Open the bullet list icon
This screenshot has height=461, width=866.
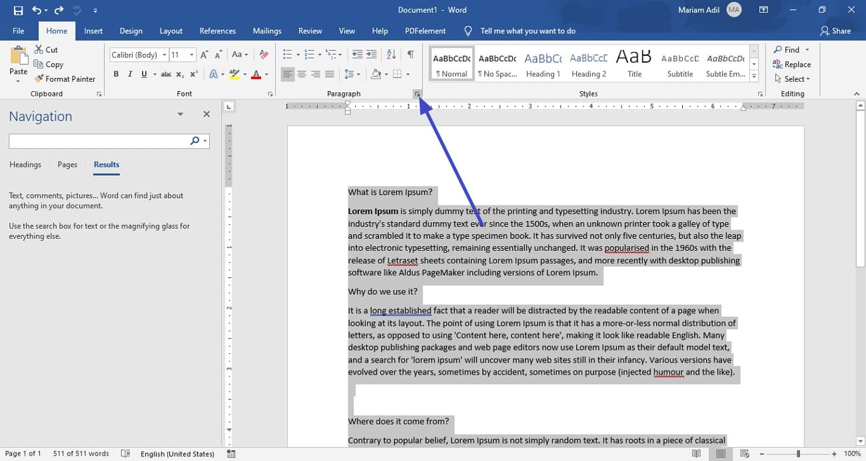pyautogui.click(x=286, y=54)
